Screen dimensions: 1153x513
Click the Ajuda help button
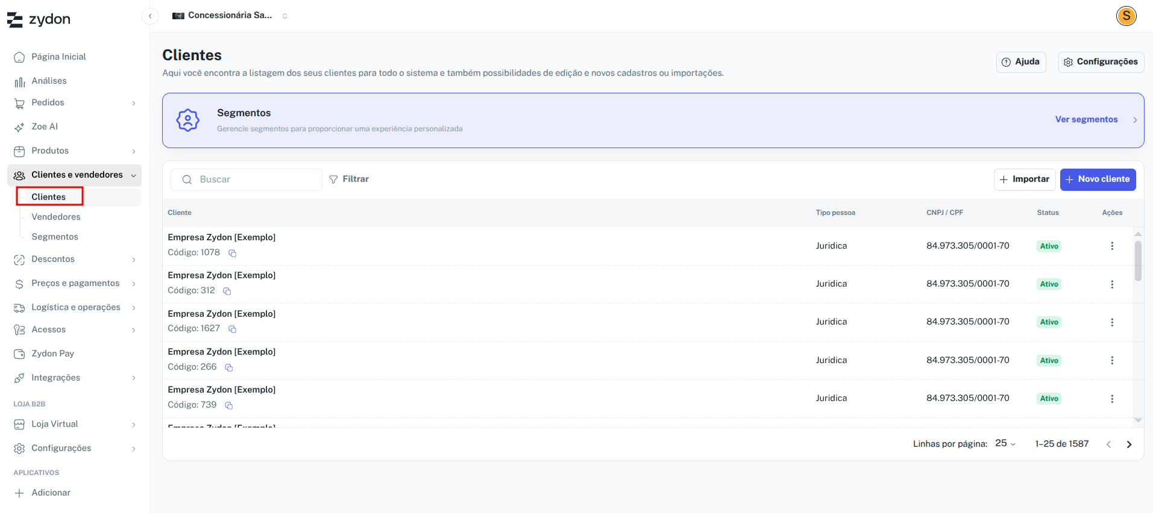coord(1021,62)
